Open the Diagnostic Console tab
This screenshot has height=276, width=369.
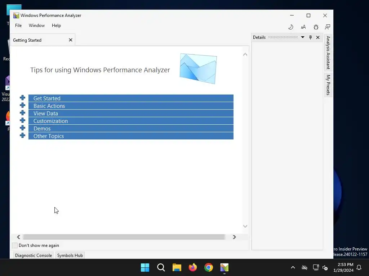(x=34, y=256)
